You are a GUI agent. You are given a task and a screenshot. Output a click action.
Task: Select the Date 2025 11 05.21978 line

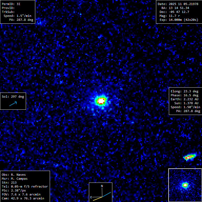(x=178, y=4)
